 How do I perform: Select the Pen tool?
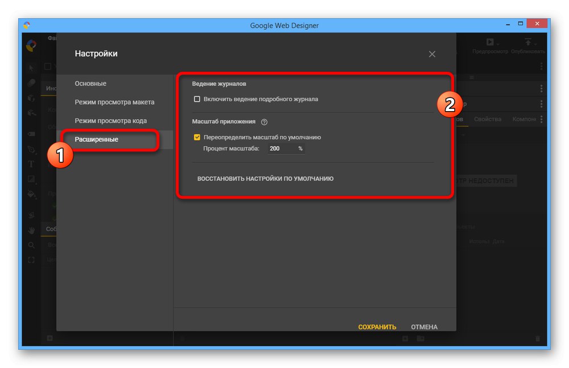point(31,149)
